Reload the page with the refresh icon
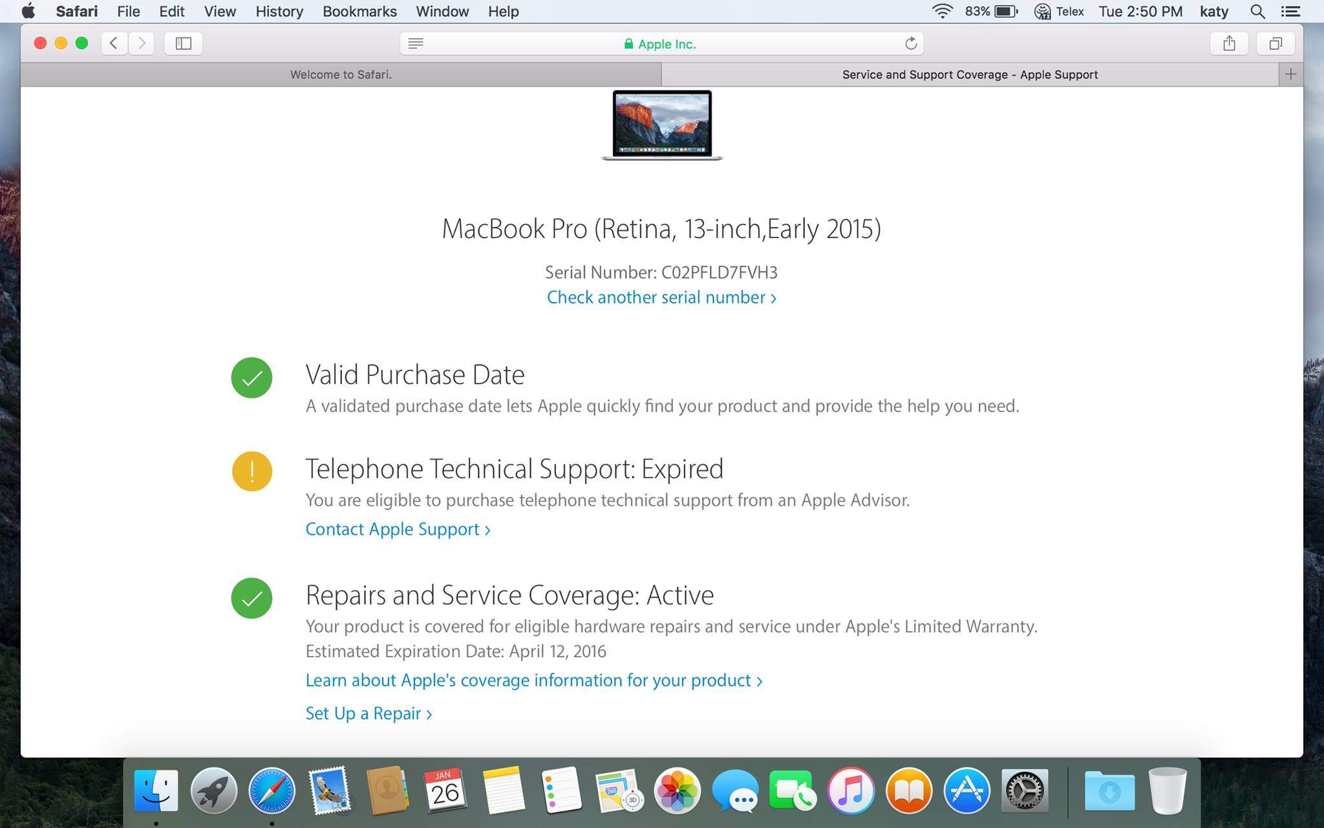The height and width of the screenshot is (828, 1324). pos(911,43)
